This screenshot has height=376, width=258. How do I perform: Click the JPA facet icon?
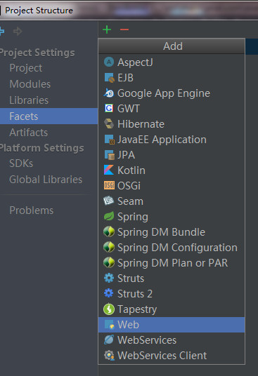[109, 155]
